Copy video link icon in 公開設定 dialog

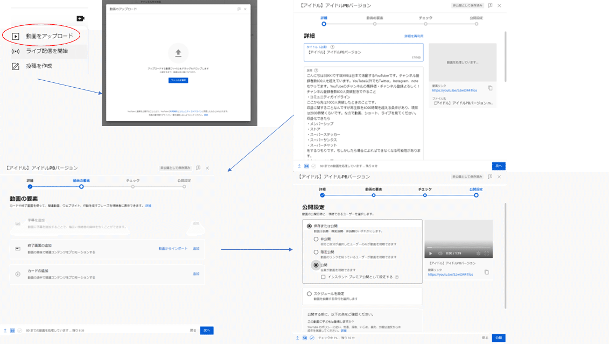[x=487, y=272]
